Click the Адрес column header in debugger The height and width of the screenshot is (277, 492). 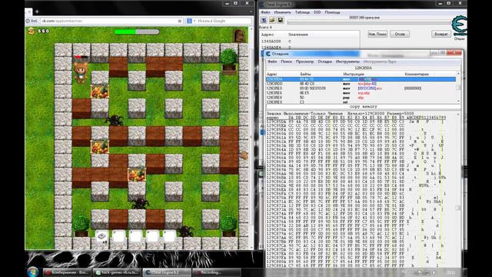271,74
